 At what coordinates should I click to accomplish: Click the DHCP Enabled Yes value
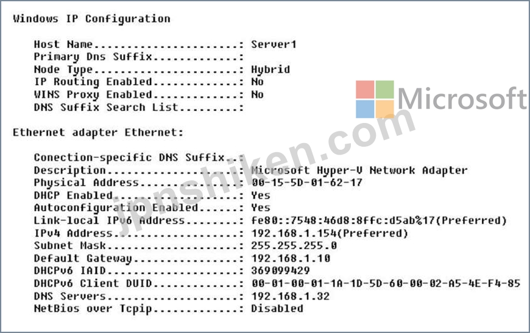(x=261, y=195)
